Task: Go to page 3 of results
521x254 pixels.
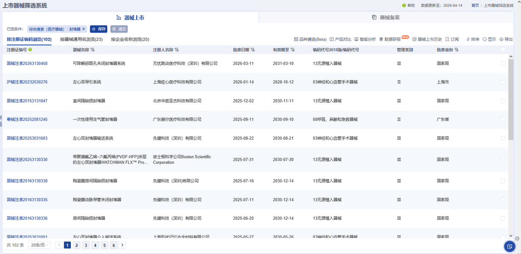Action: click(86, 245)
